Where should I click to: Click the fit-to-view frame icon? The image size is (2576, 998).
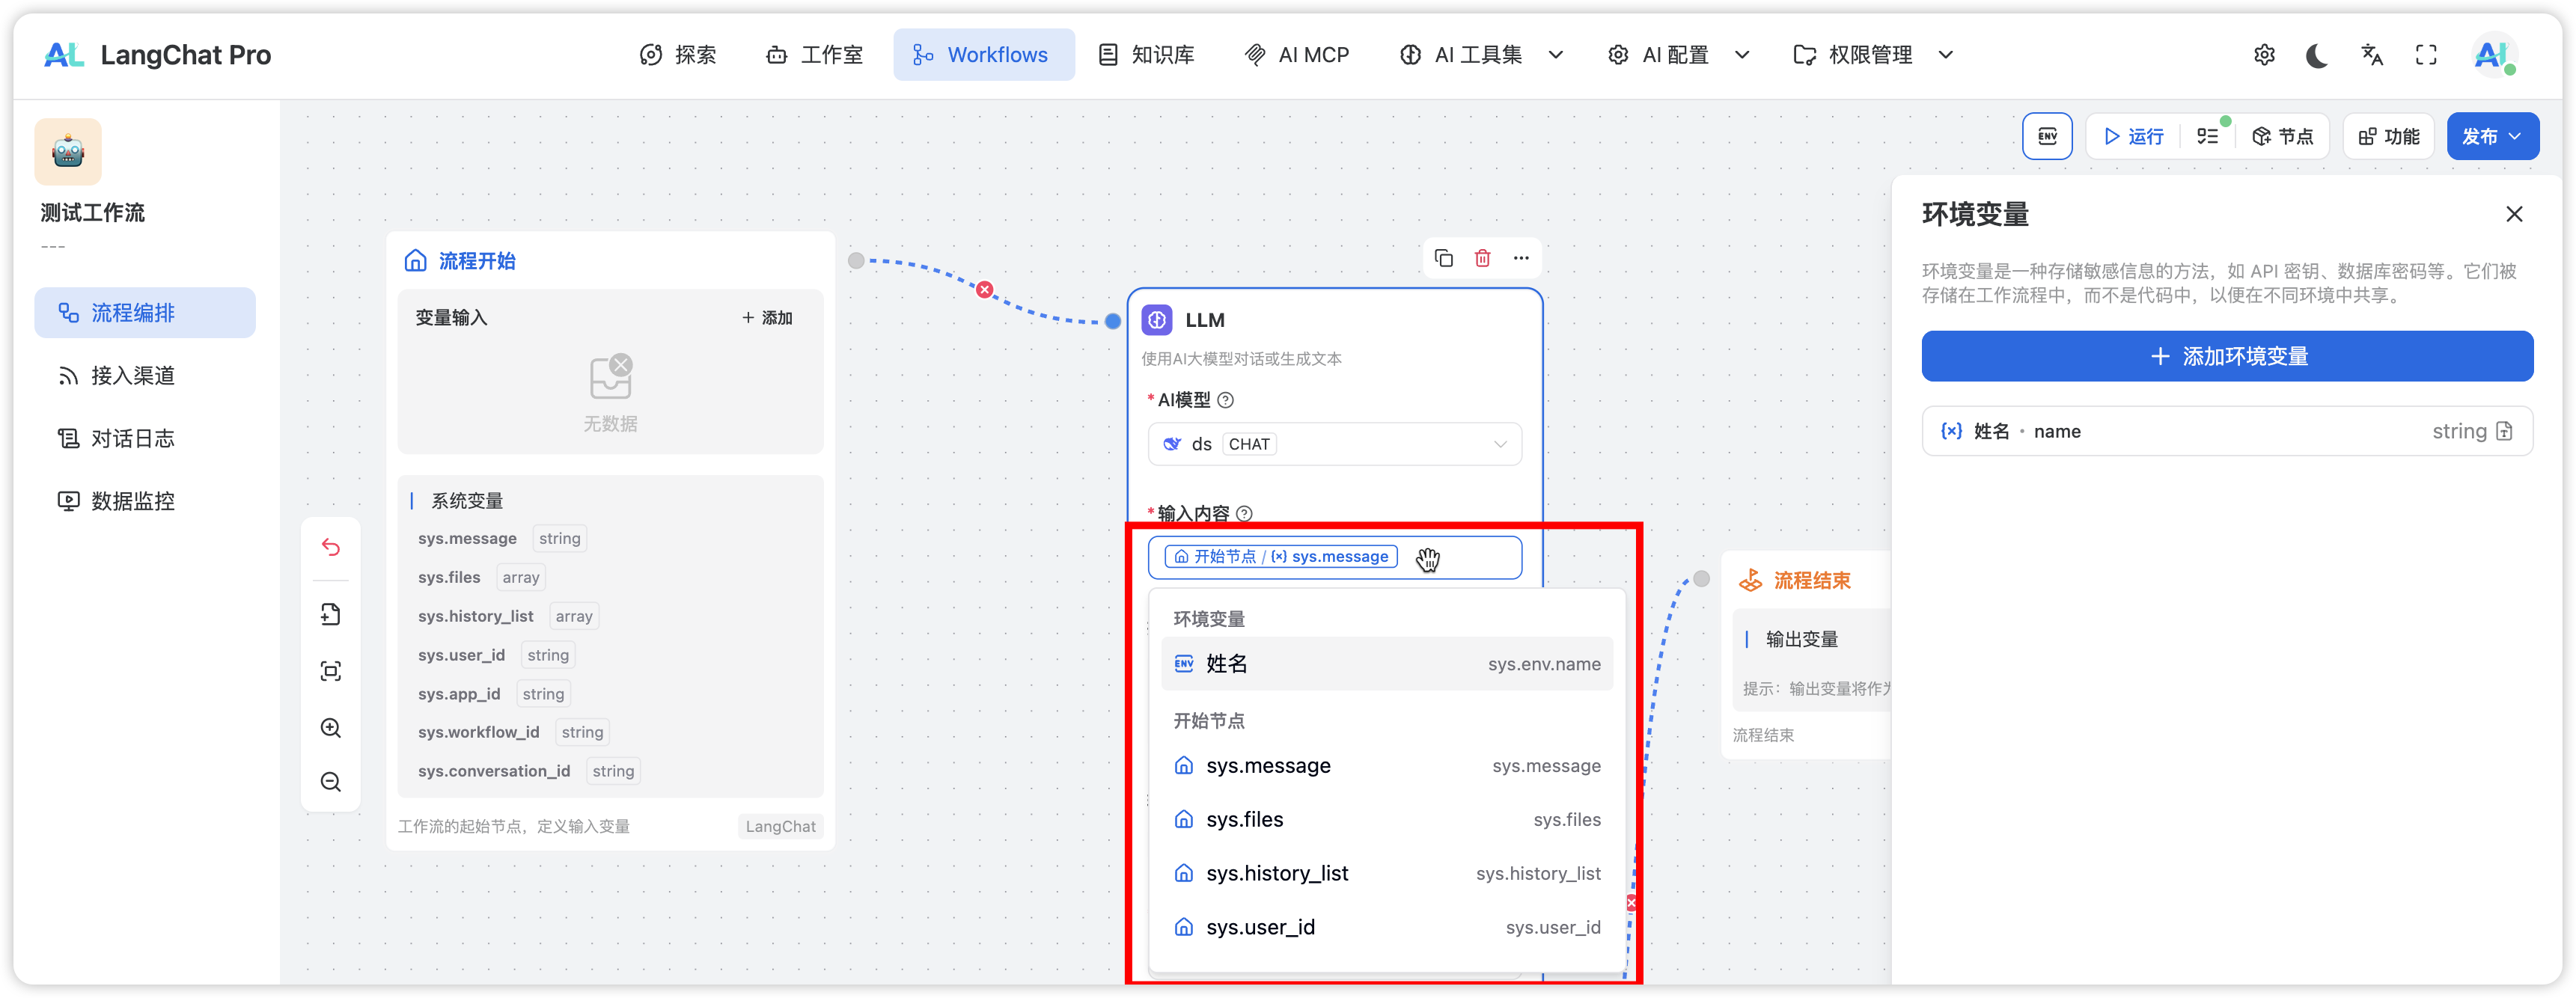click(331, 671)
